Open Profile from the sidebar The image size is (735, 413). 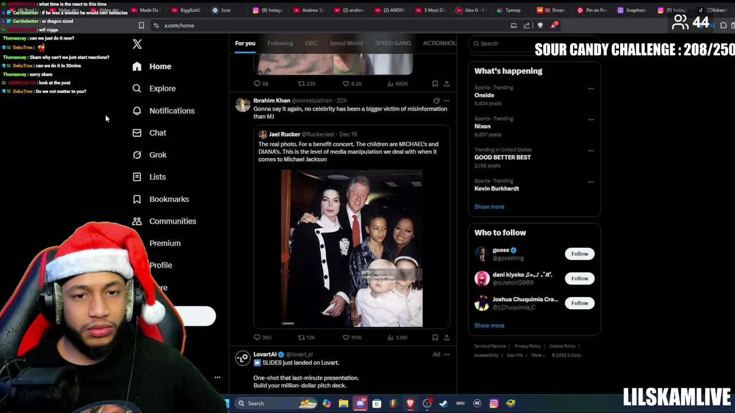click(x=161, y=265)
